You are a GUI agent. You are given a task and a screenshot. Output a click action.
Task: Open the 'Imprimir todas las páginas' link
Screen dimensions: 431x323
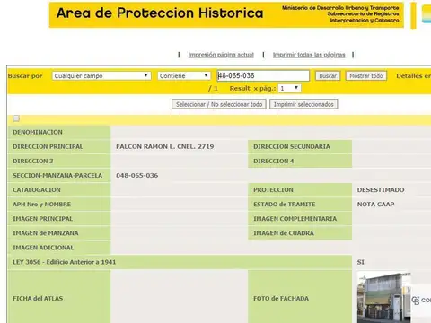point(309,55)
